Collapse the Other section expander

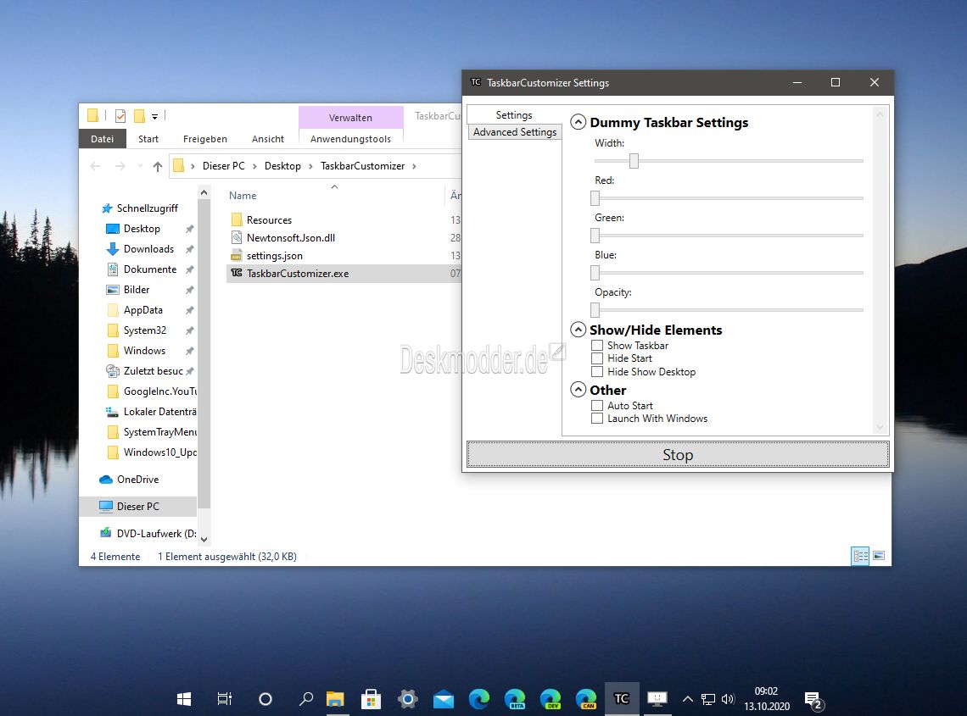(x=578, y=390)
